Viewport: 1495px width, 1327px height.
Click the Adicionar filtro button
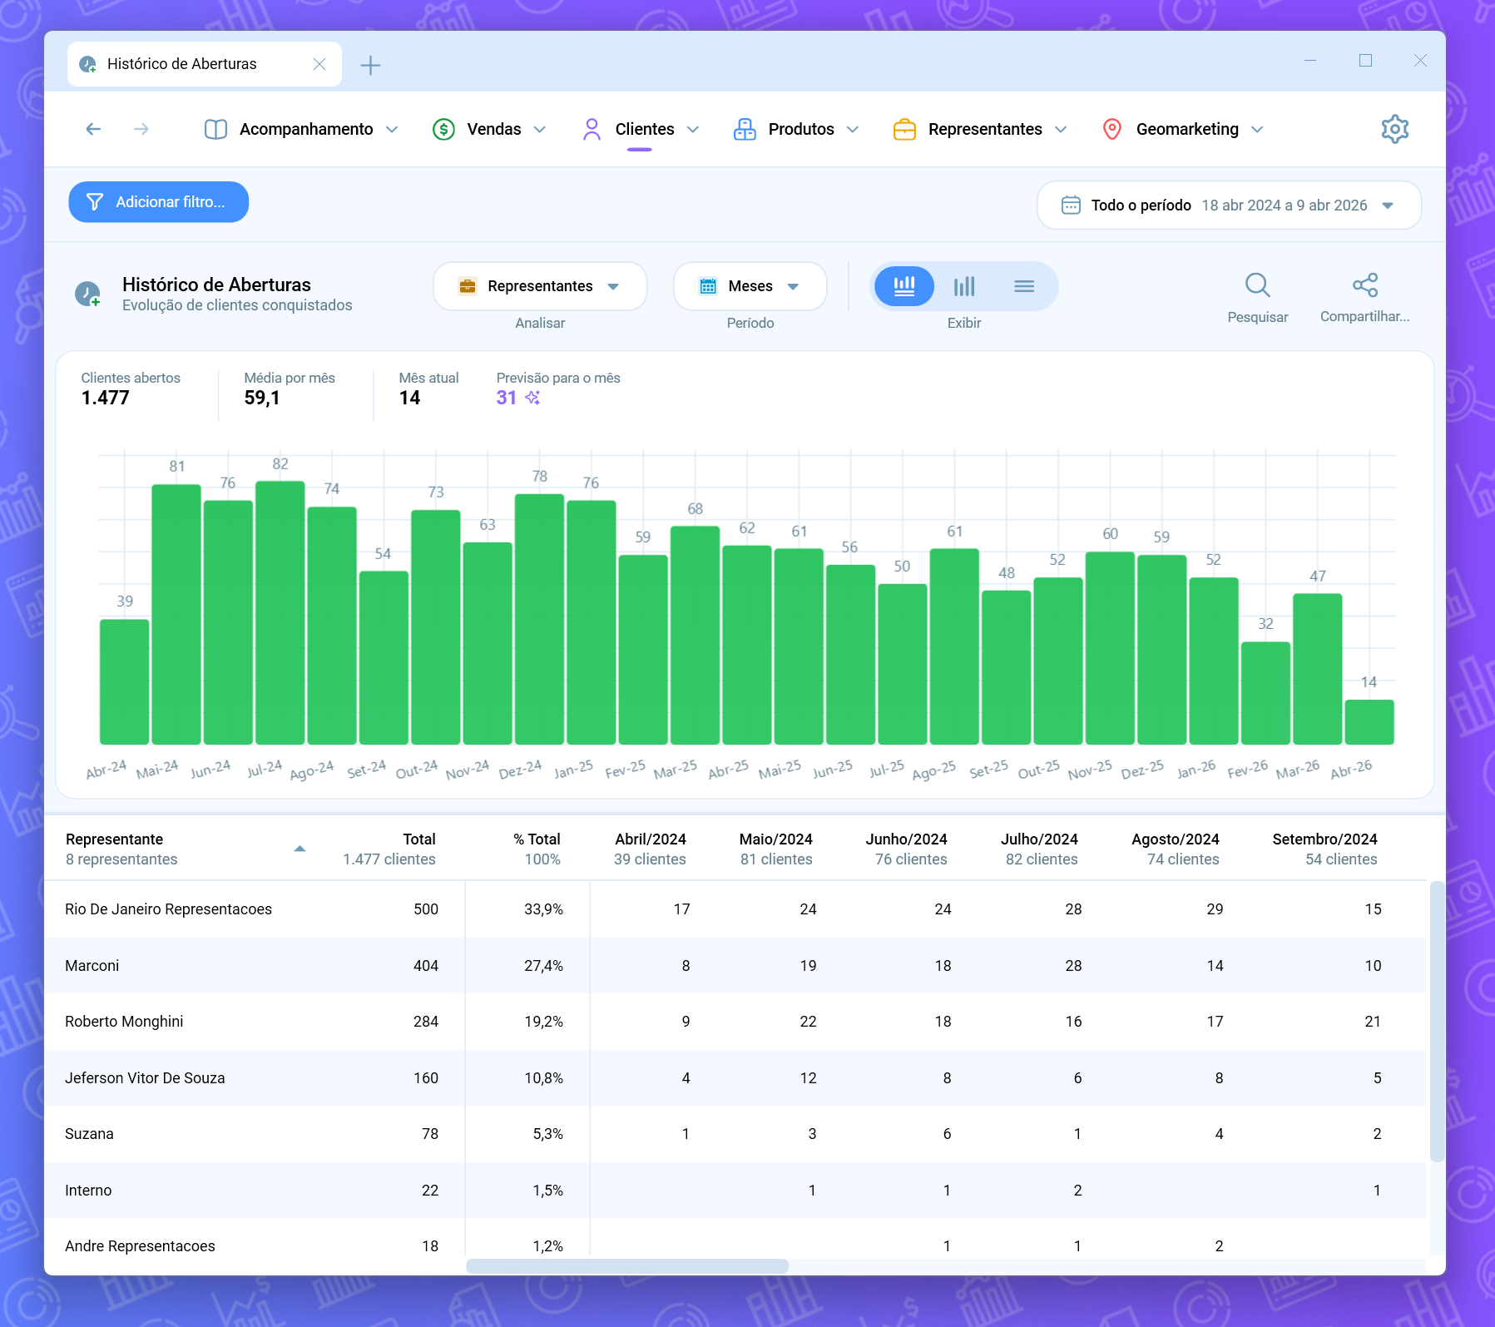click(158, 202)
